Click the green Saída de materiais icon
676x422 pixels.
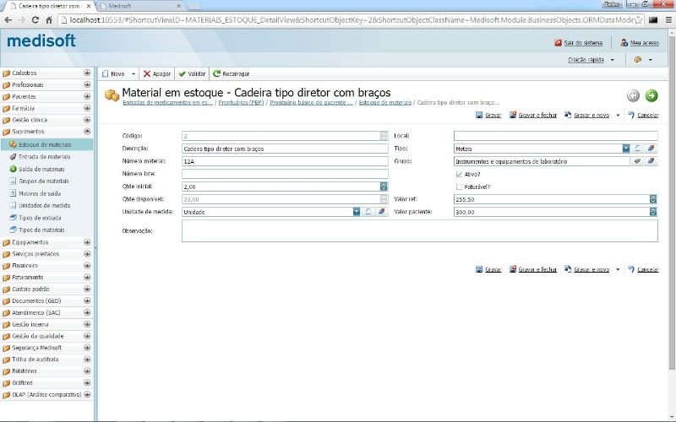(13, 170)
